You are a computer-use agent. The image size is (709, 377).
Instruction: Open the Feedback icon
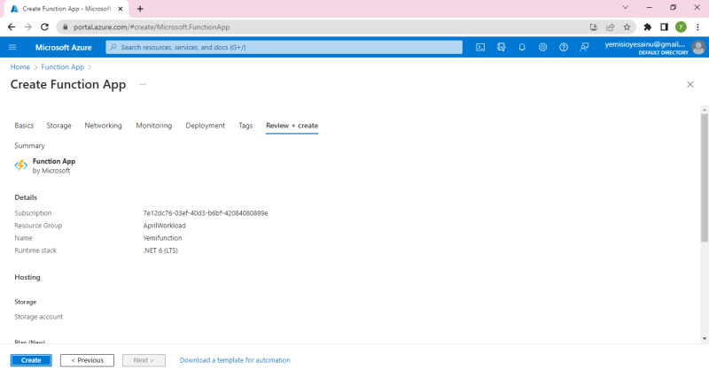pyautogui.click(x=584, y=48)
